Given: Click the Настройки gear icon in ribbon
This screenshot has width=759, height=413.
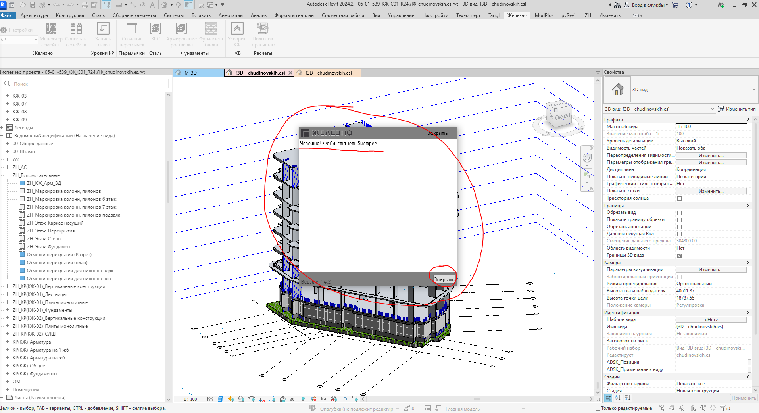Looking at the screenshot, I should [4, 30].
